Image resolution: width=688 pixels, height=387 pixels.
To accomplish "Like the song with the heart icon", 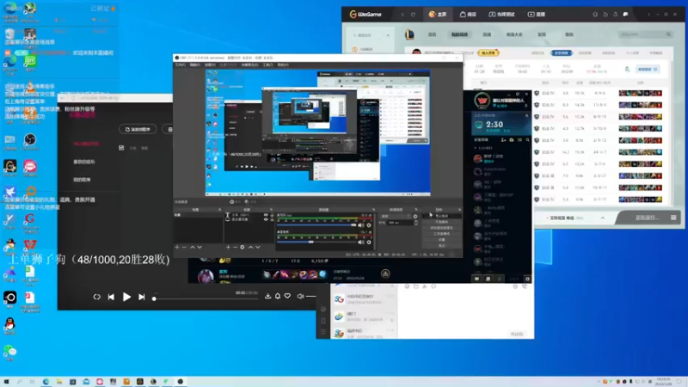I will pos(287,296).
